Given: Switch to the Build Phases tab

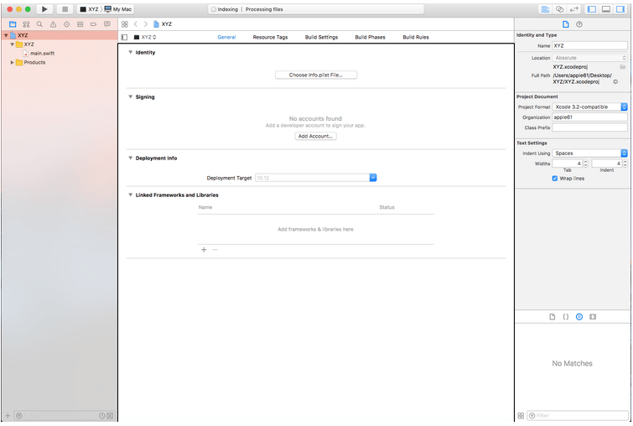Looking at the screenshot, I should [371, 37].
